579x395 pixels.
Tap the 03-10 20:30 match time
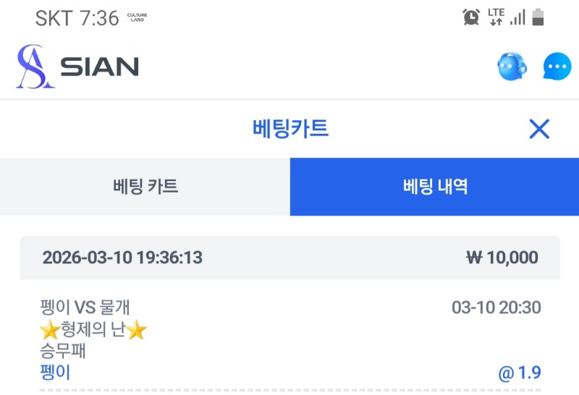(496, 307)
